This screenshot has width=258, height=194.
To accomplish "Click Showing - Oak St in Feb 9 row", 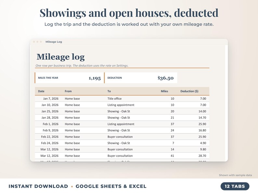I will (x=119, y=130).
